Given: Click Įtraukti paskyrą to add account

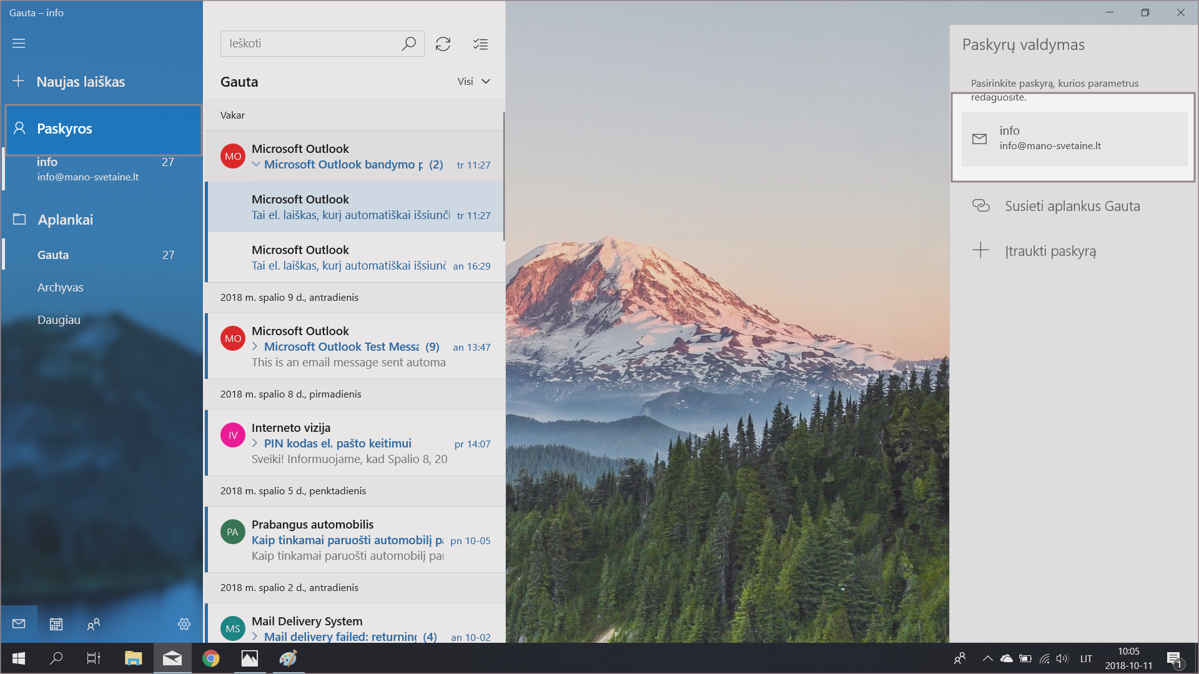Looking at the screenshot, I should click(x=1050, y=251).
